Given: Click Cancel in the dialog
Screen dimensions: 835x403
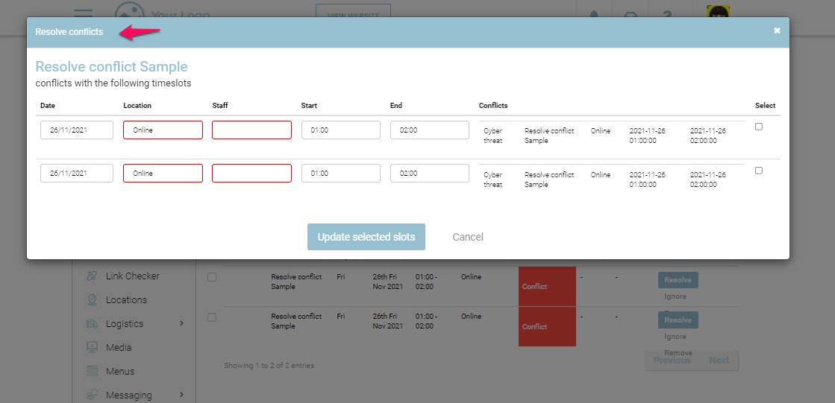Looking at the screenshot, I should click(468, 237).
